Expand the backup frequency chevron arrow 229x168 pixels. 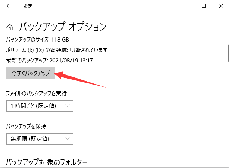(x=67, y=106)
